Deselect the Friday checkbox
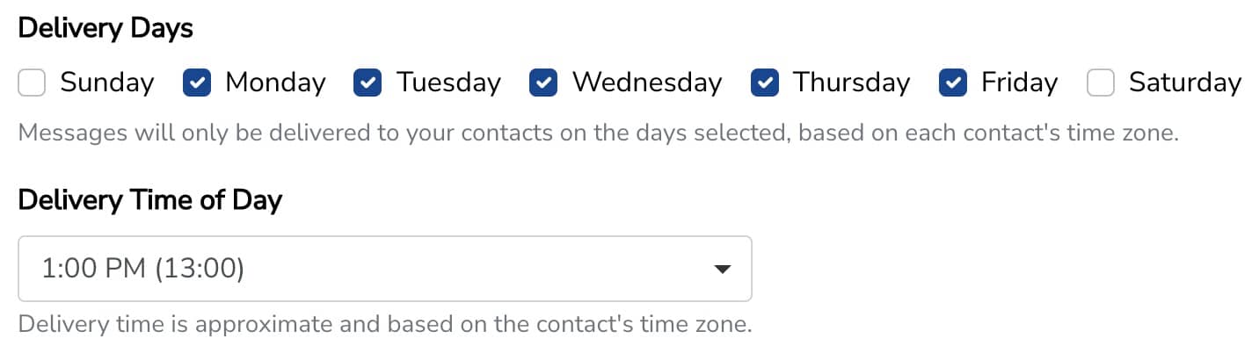1259x353 pixels. point(953,83)
